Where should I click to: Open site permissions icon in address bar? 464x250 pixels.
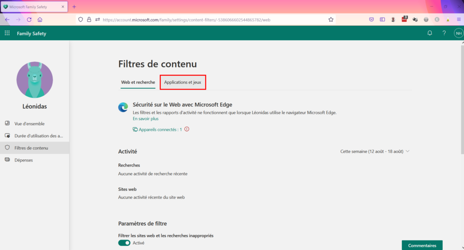(97, 19)
